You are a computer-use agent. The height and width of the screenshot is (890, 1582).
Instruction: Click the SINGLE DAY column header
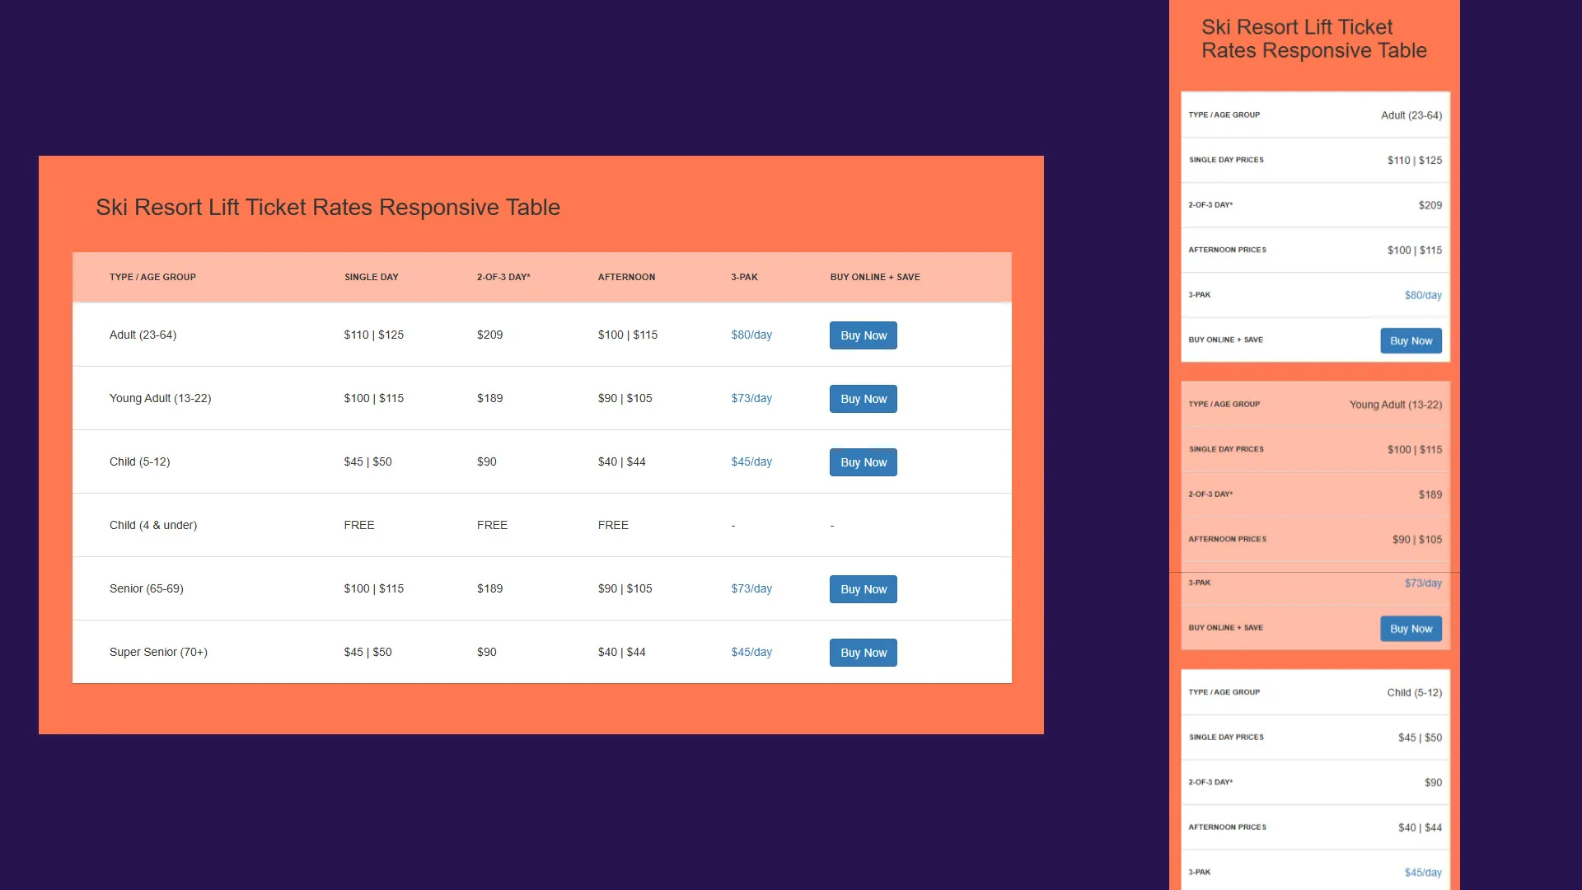pyautogui.click(x=371, y=277)
